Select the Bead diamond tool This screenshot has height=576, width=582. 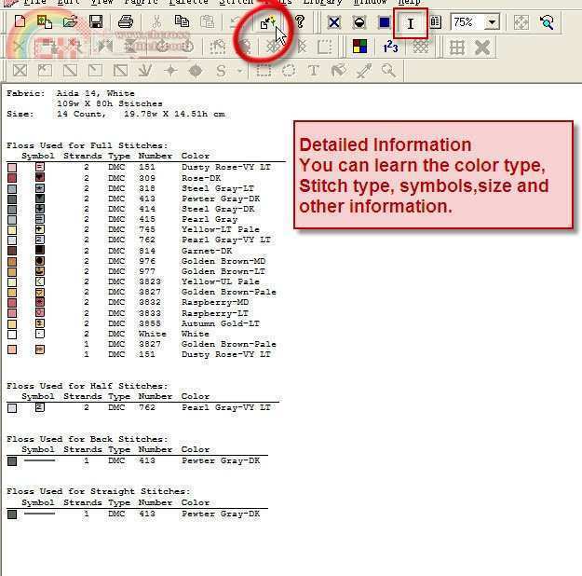[196, 70]
